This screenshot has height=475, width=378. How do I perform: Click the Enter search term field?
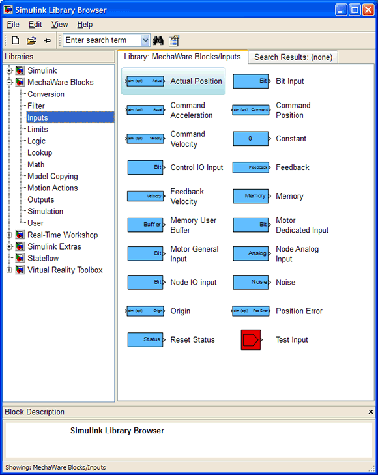102,40
